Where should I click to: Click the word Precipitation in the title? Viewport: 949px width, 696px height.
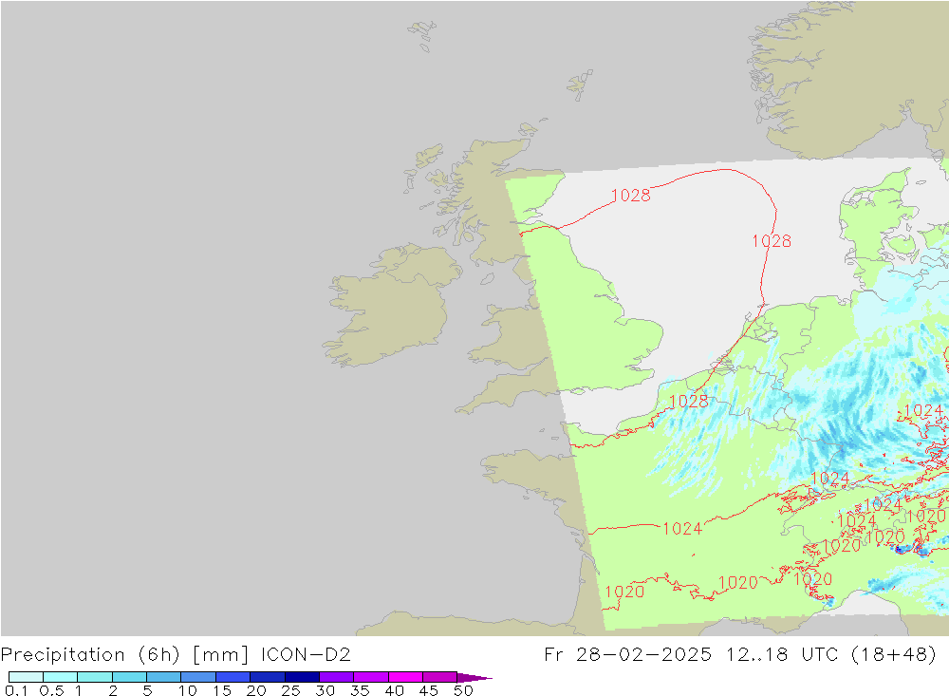(x=63, y=655)
